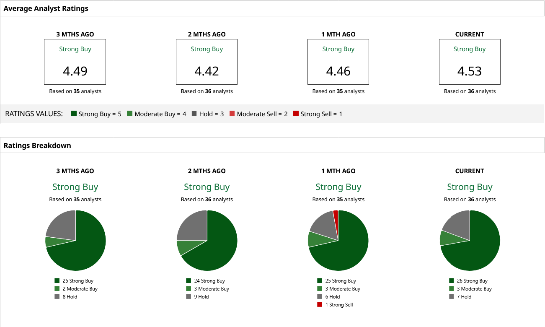Click the '7 Hold' legend entry
545x327 pixels.
[x=460, y=297]
